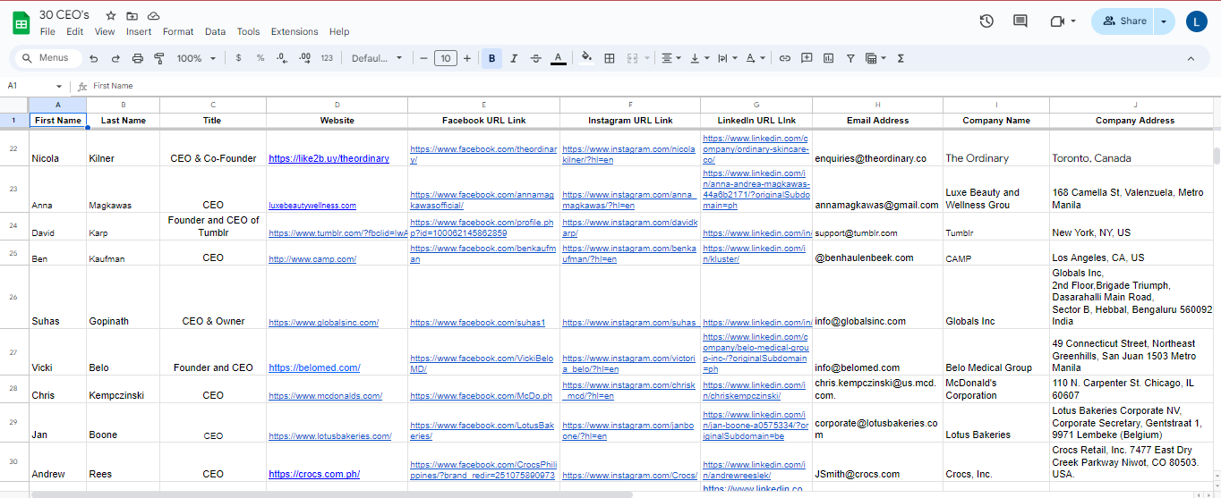Activate the paint format tool
The height and width of the screenshot is (498, 1221).
(x=159, y=58)
